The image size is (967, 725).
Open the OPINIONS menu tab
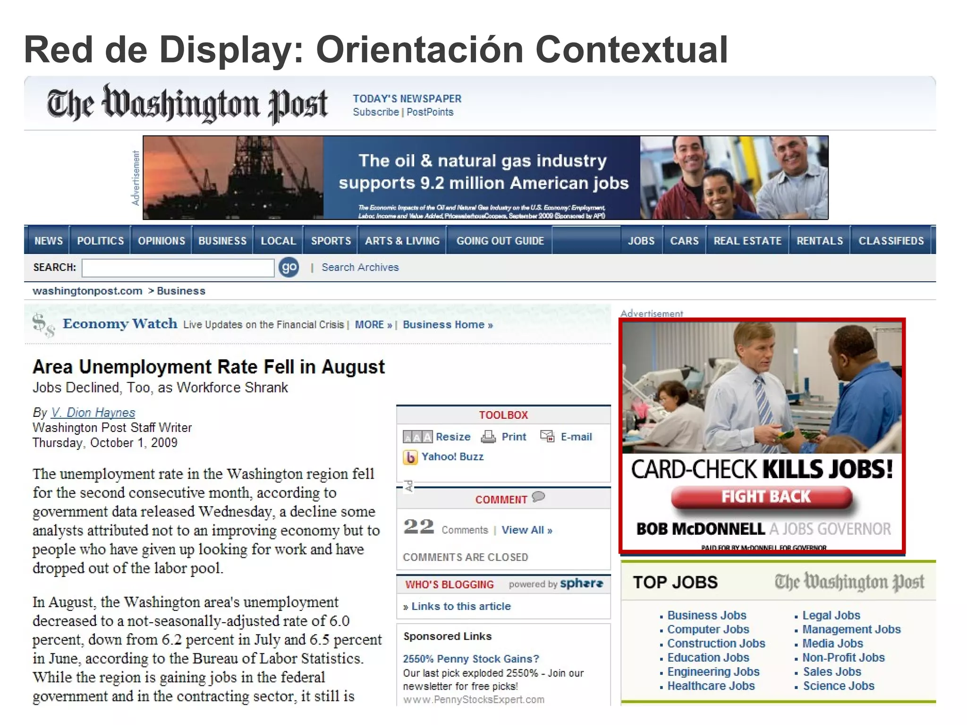[x=161, y=241]
